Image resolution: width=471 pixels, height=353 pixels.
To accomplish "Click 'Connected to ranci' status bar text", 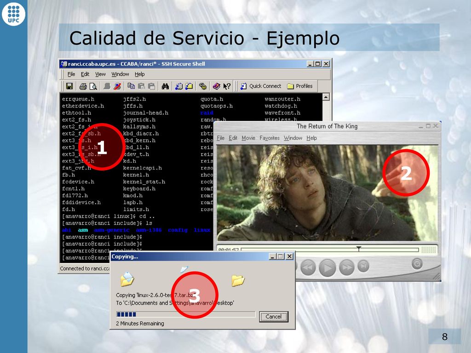I will pos(85,268).
